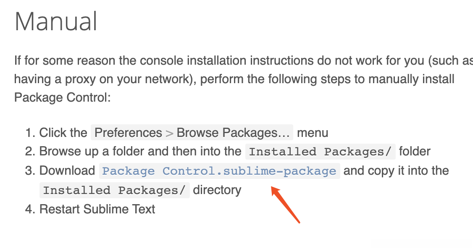Click 'having a proxy on your network' text
Image resolution: width=473 pixels, height=252 pixels.
point(99,79)
